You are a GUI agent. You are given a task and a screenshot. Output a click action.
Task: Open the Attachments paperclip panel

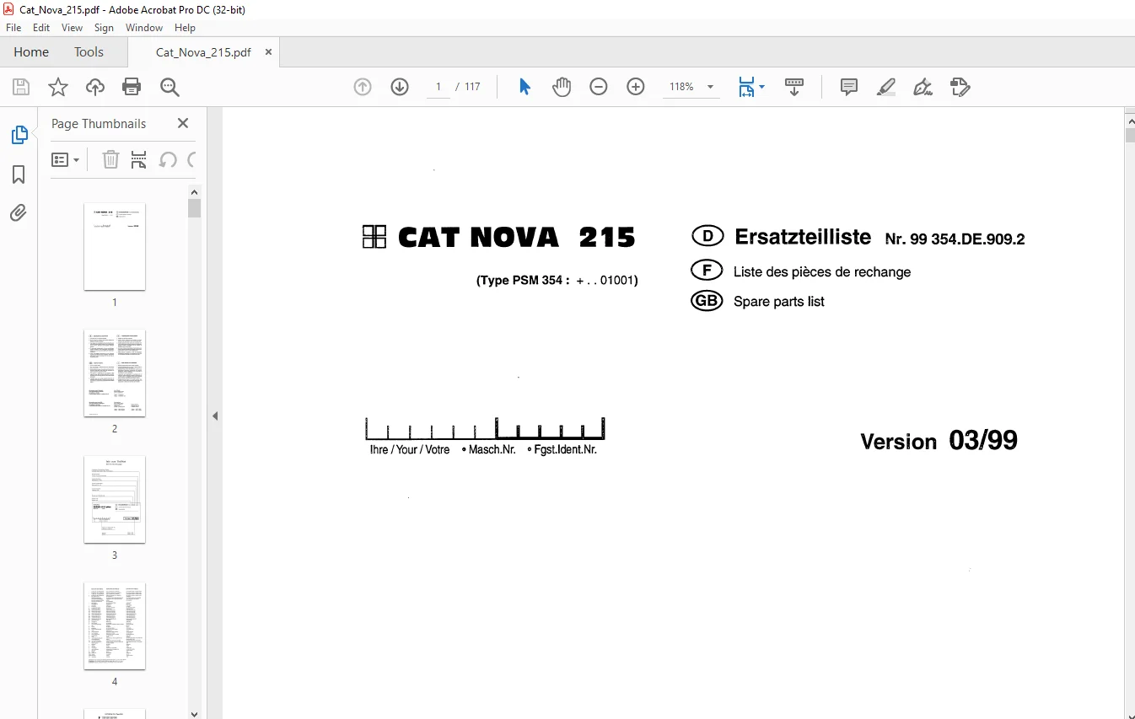click(19, 212)
